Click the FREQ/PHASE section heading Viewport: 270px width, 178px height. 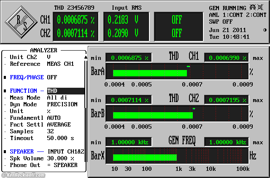click(x=27, y=78)
